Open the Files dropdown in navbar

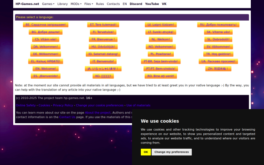point(88,4)
